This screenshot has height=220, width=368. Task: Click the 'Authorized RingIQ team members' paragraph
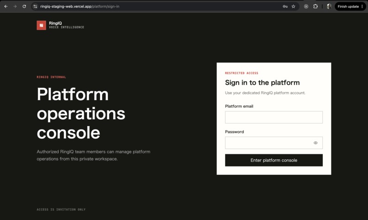coord(94,155)
